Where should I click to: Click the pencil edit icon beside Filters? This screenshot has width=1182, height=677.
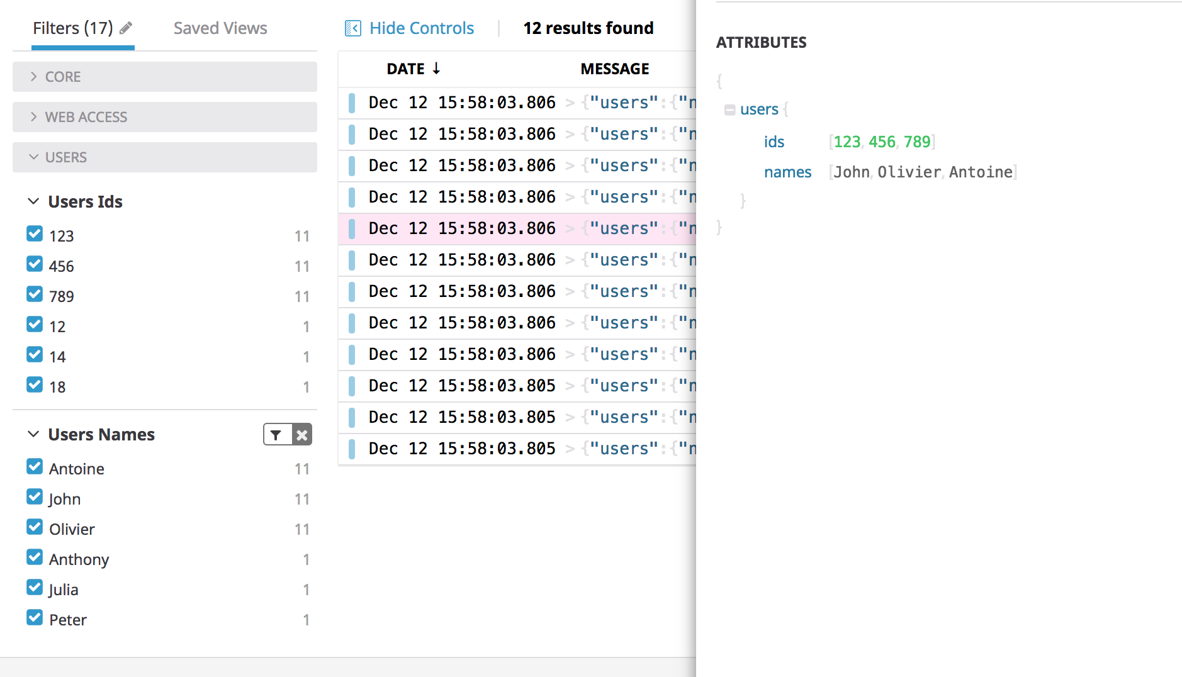coord(126,28)
